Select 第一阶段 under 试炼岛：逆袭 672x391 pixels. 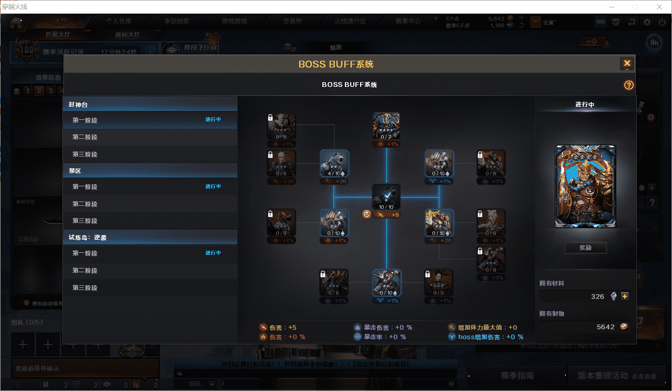[x=150, y=253]
